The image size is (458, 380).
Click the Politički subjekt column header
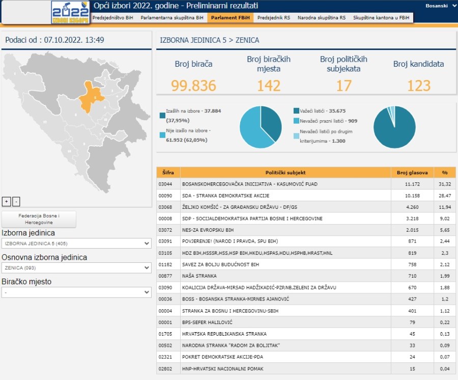(285, 173)
